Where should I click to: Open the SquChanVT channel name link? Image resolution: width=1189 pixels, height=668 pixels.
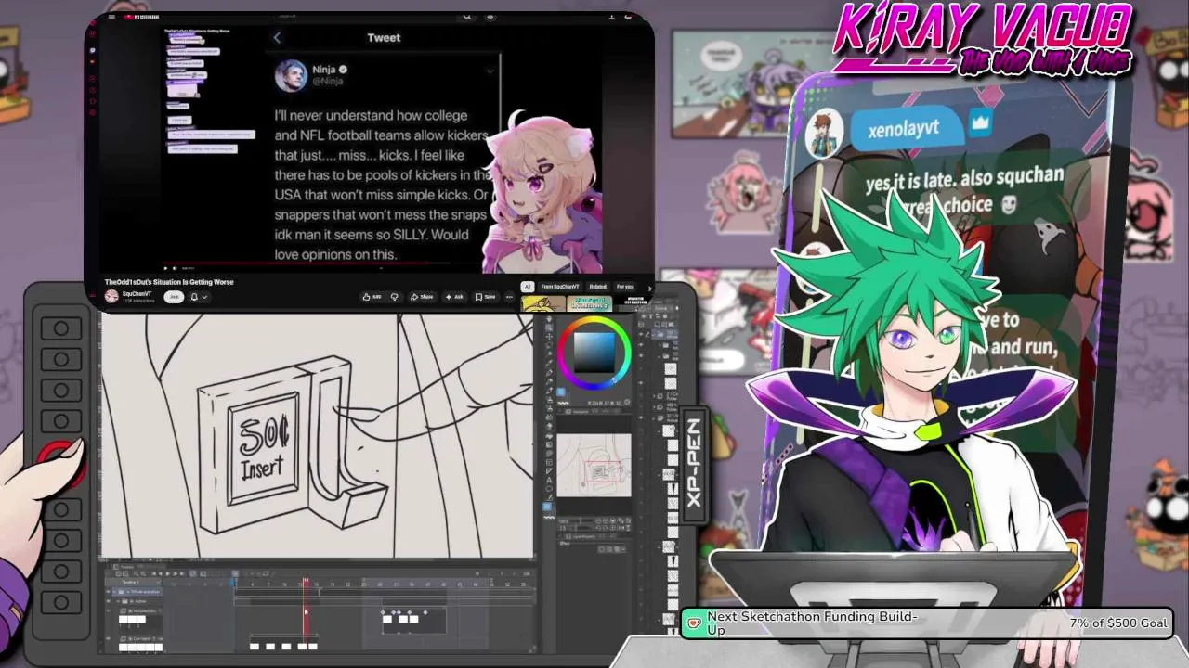coord(137,294)
